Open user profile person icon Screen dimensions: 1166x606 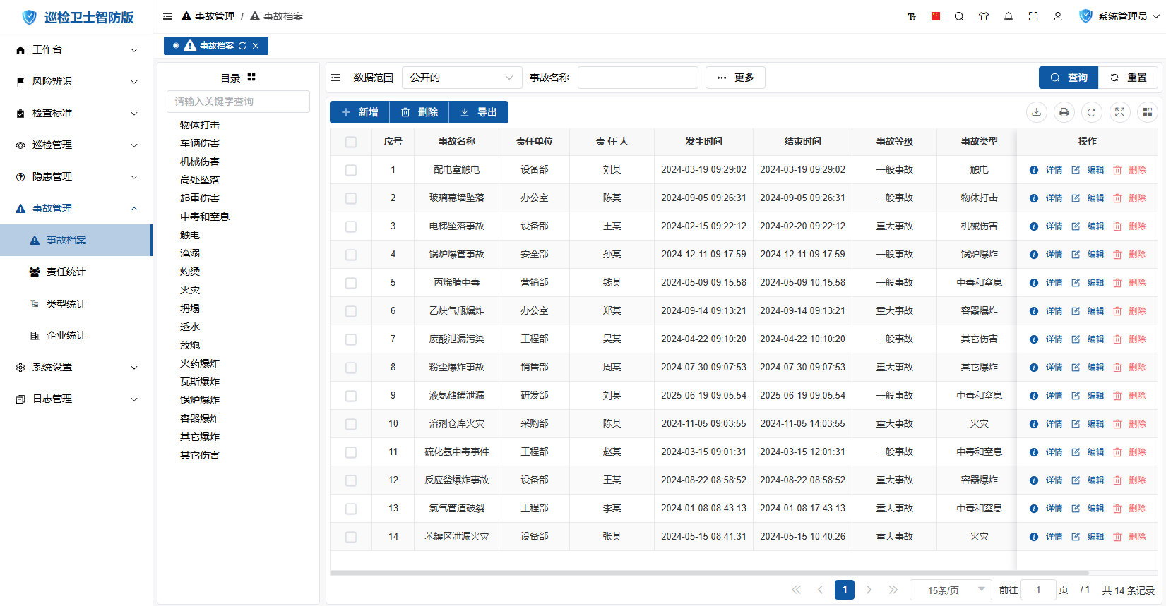click(1058, 16)
